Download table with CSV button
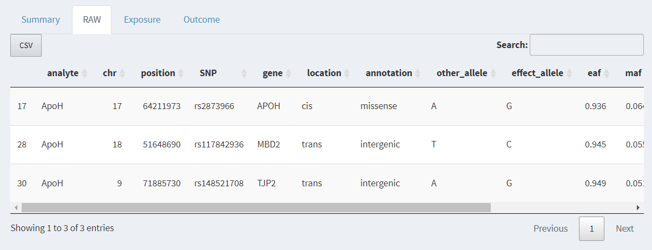Screen dimensions: 652x250 tap(26, 45)
